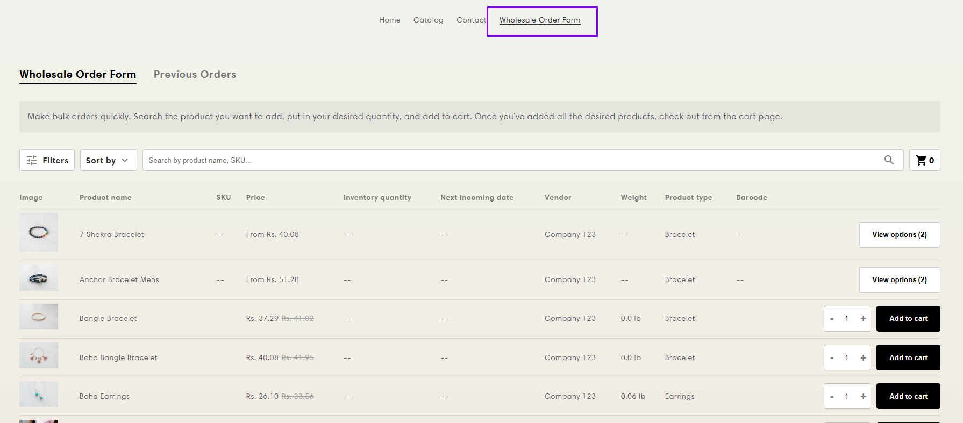The height and width of the screenshot is (423, 963).
Task: Click the Barcode column header
Action: pos(752,197)
